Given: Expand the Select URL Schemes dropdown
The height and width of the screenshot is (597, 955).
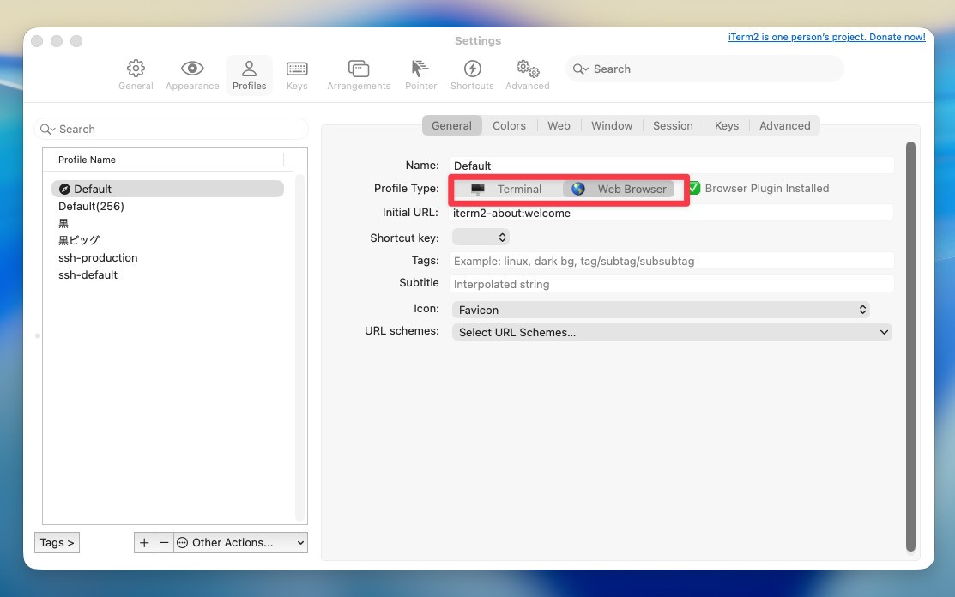Looking at the screenshot, I should click(x=672, y=332).
